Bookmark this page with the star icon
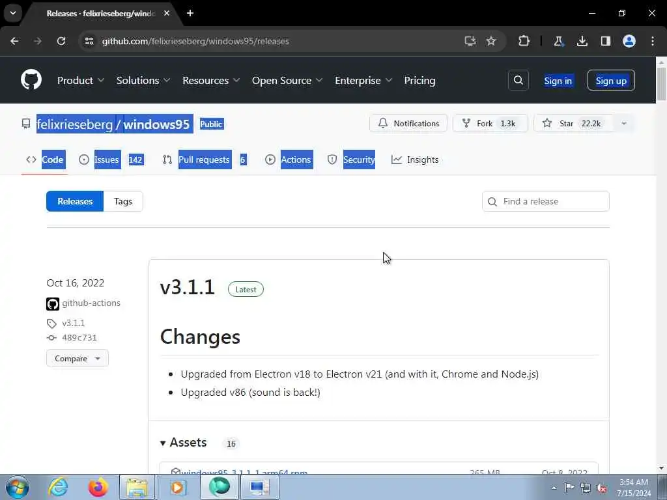 [x=491, y=41]
